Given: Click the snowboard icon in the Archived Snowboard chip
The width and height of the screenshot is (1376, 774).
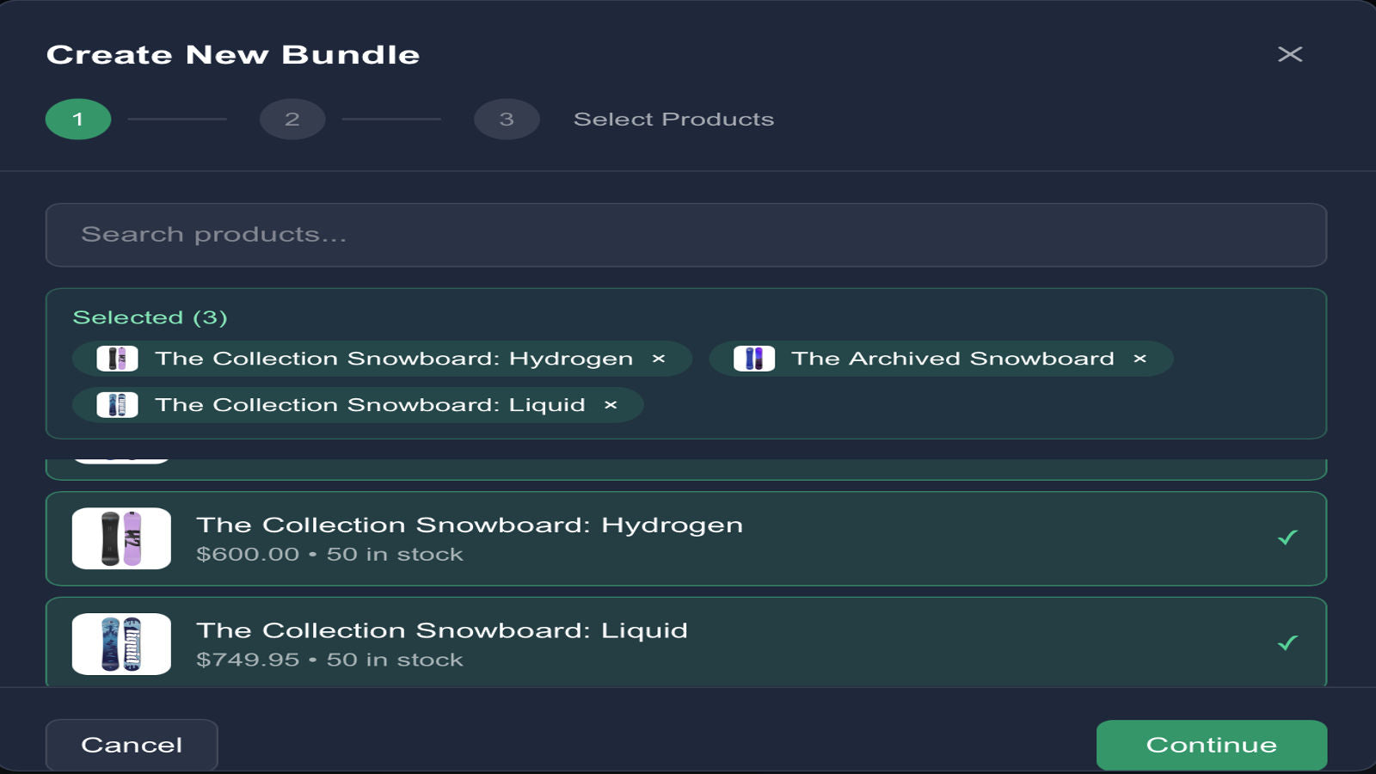Looking at the screenshot, I should point(754,359).
